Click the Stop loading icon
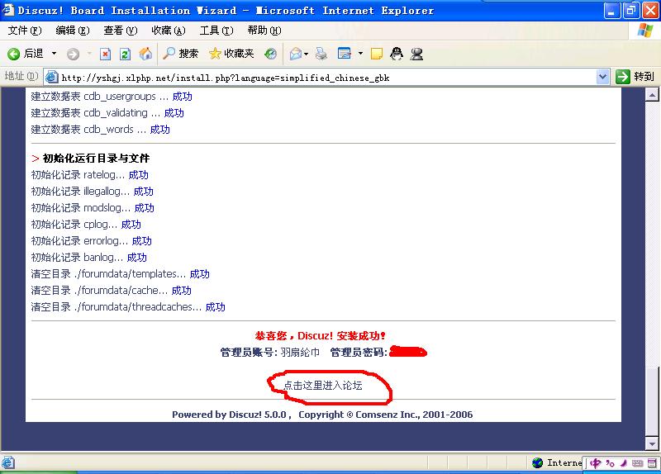 [106, 54]
